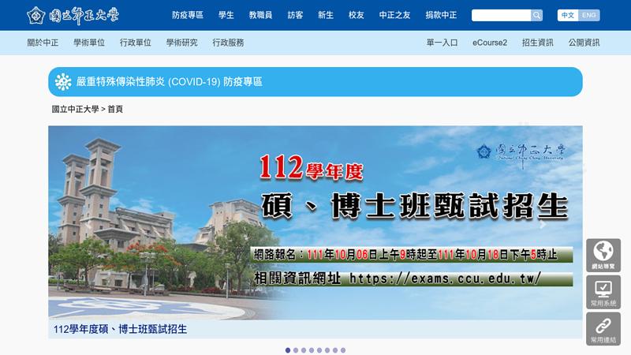Select the seventh carousel dot

[334, 350]
